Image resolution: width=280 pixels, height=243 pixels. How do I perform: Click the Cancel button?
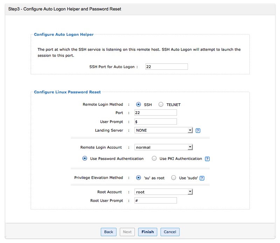point(170,232)
